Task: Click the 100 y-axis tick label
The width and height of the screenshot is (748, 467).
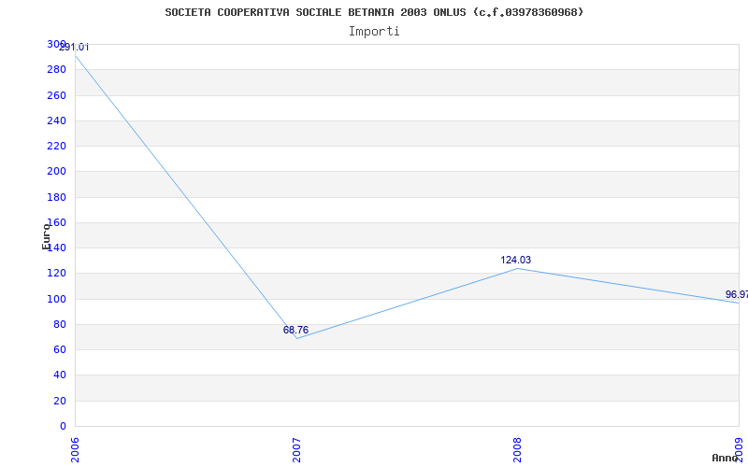Action: point(57,299)
